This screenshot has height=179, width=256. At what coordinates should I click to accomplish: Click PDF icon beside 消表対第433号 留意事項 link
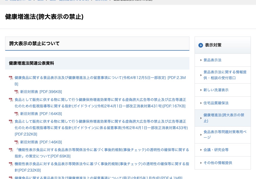point(11,121)
